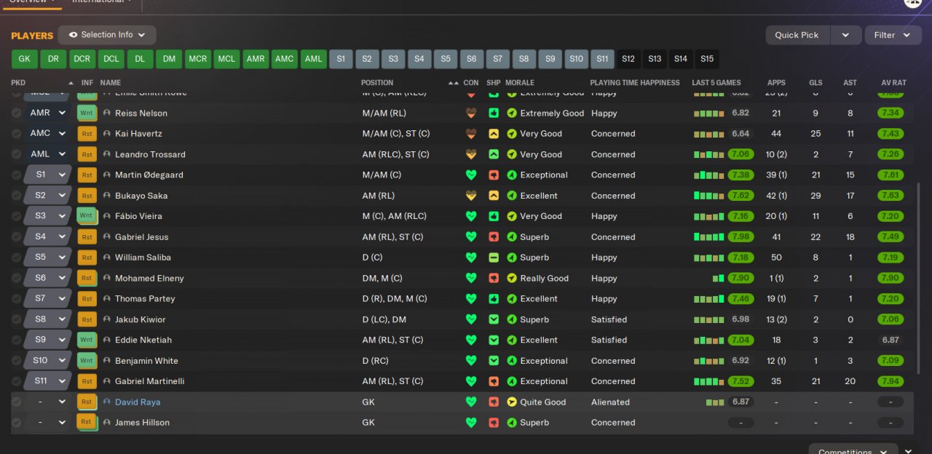This screenshot has height=454, width=932.
Task: Tick the selection circle for Mohamed Elneny
Action: [x=17, y=278]
